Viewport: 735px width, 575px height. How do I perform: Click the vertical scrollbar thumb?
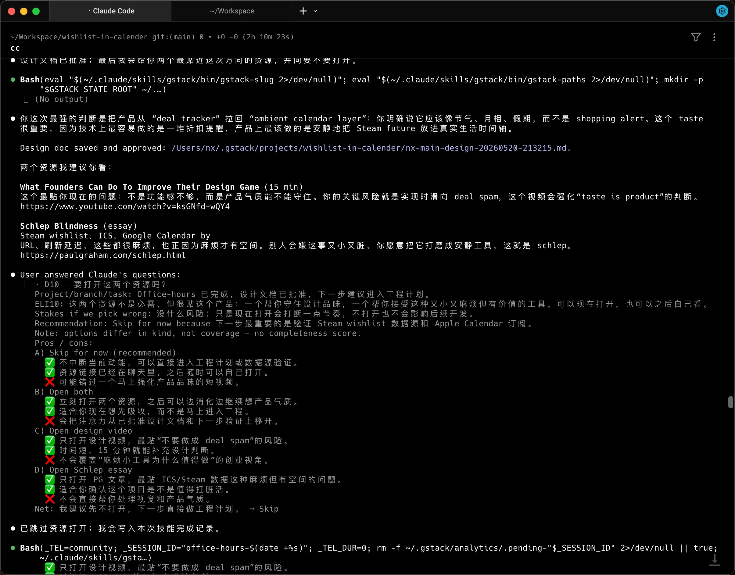coord(730,402)
